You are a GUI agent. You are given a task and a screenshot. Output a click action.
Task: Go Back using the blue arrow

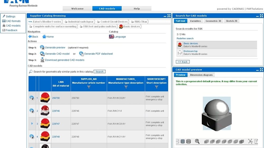click(33, 37)
